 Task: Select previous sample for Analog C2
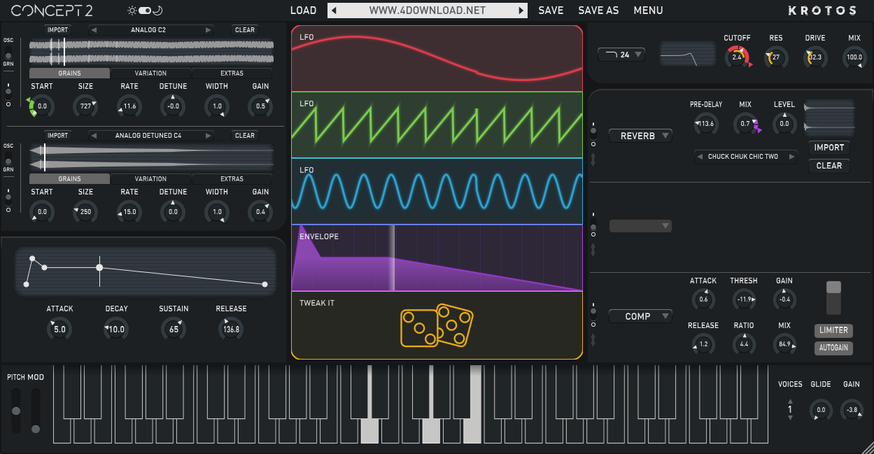pos(95,30)
